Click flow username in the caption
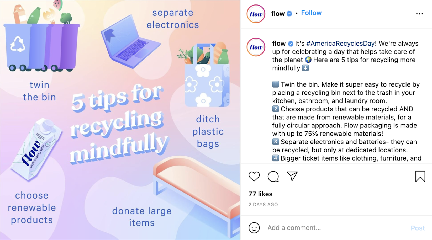Image resolution: width=432 pixels, height=240 pixels. click(x=279, y=44)
